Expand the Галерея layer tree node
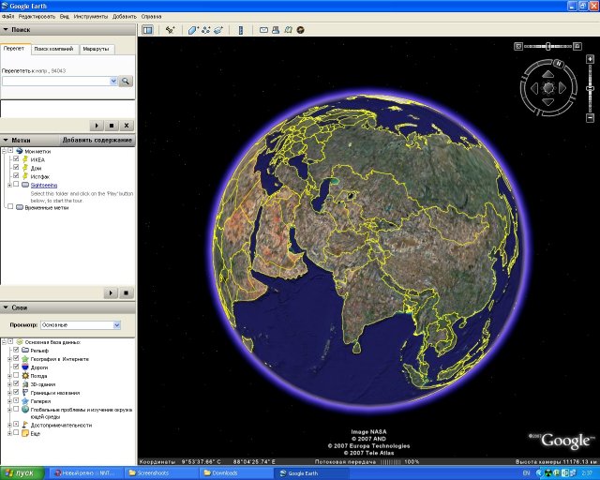The width and height of the screenshot is (600, 480). 9,401
